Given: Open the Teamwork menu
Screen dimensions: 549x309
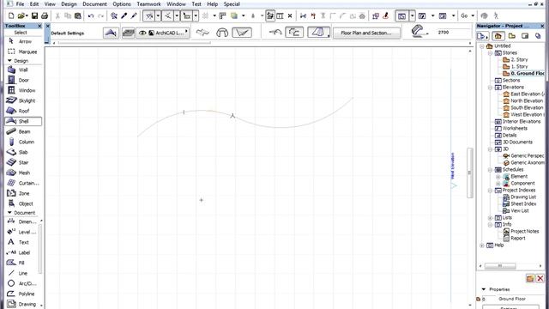Looking at the screenshot, I should [x=148, y=3].
